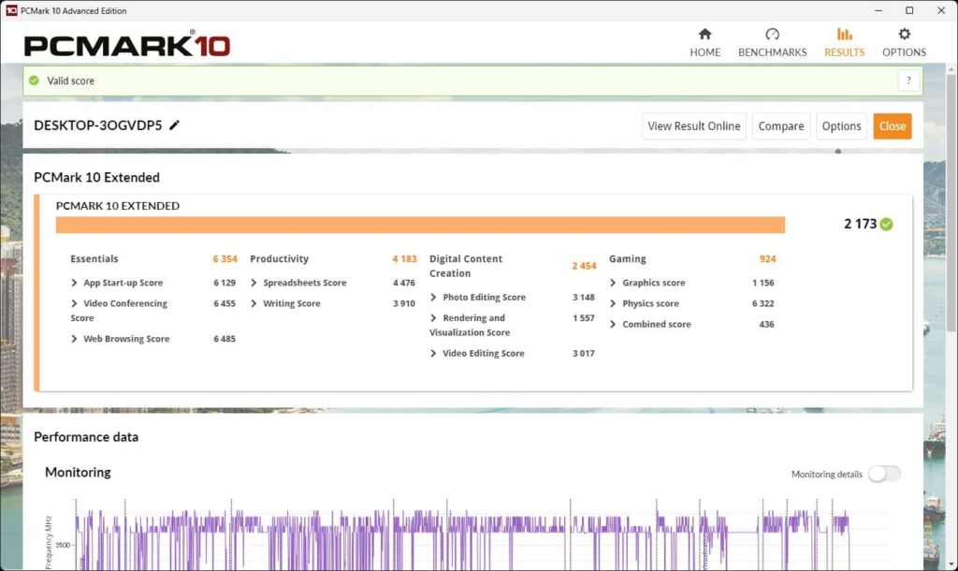Click the Performance data heading

point(86,437)
